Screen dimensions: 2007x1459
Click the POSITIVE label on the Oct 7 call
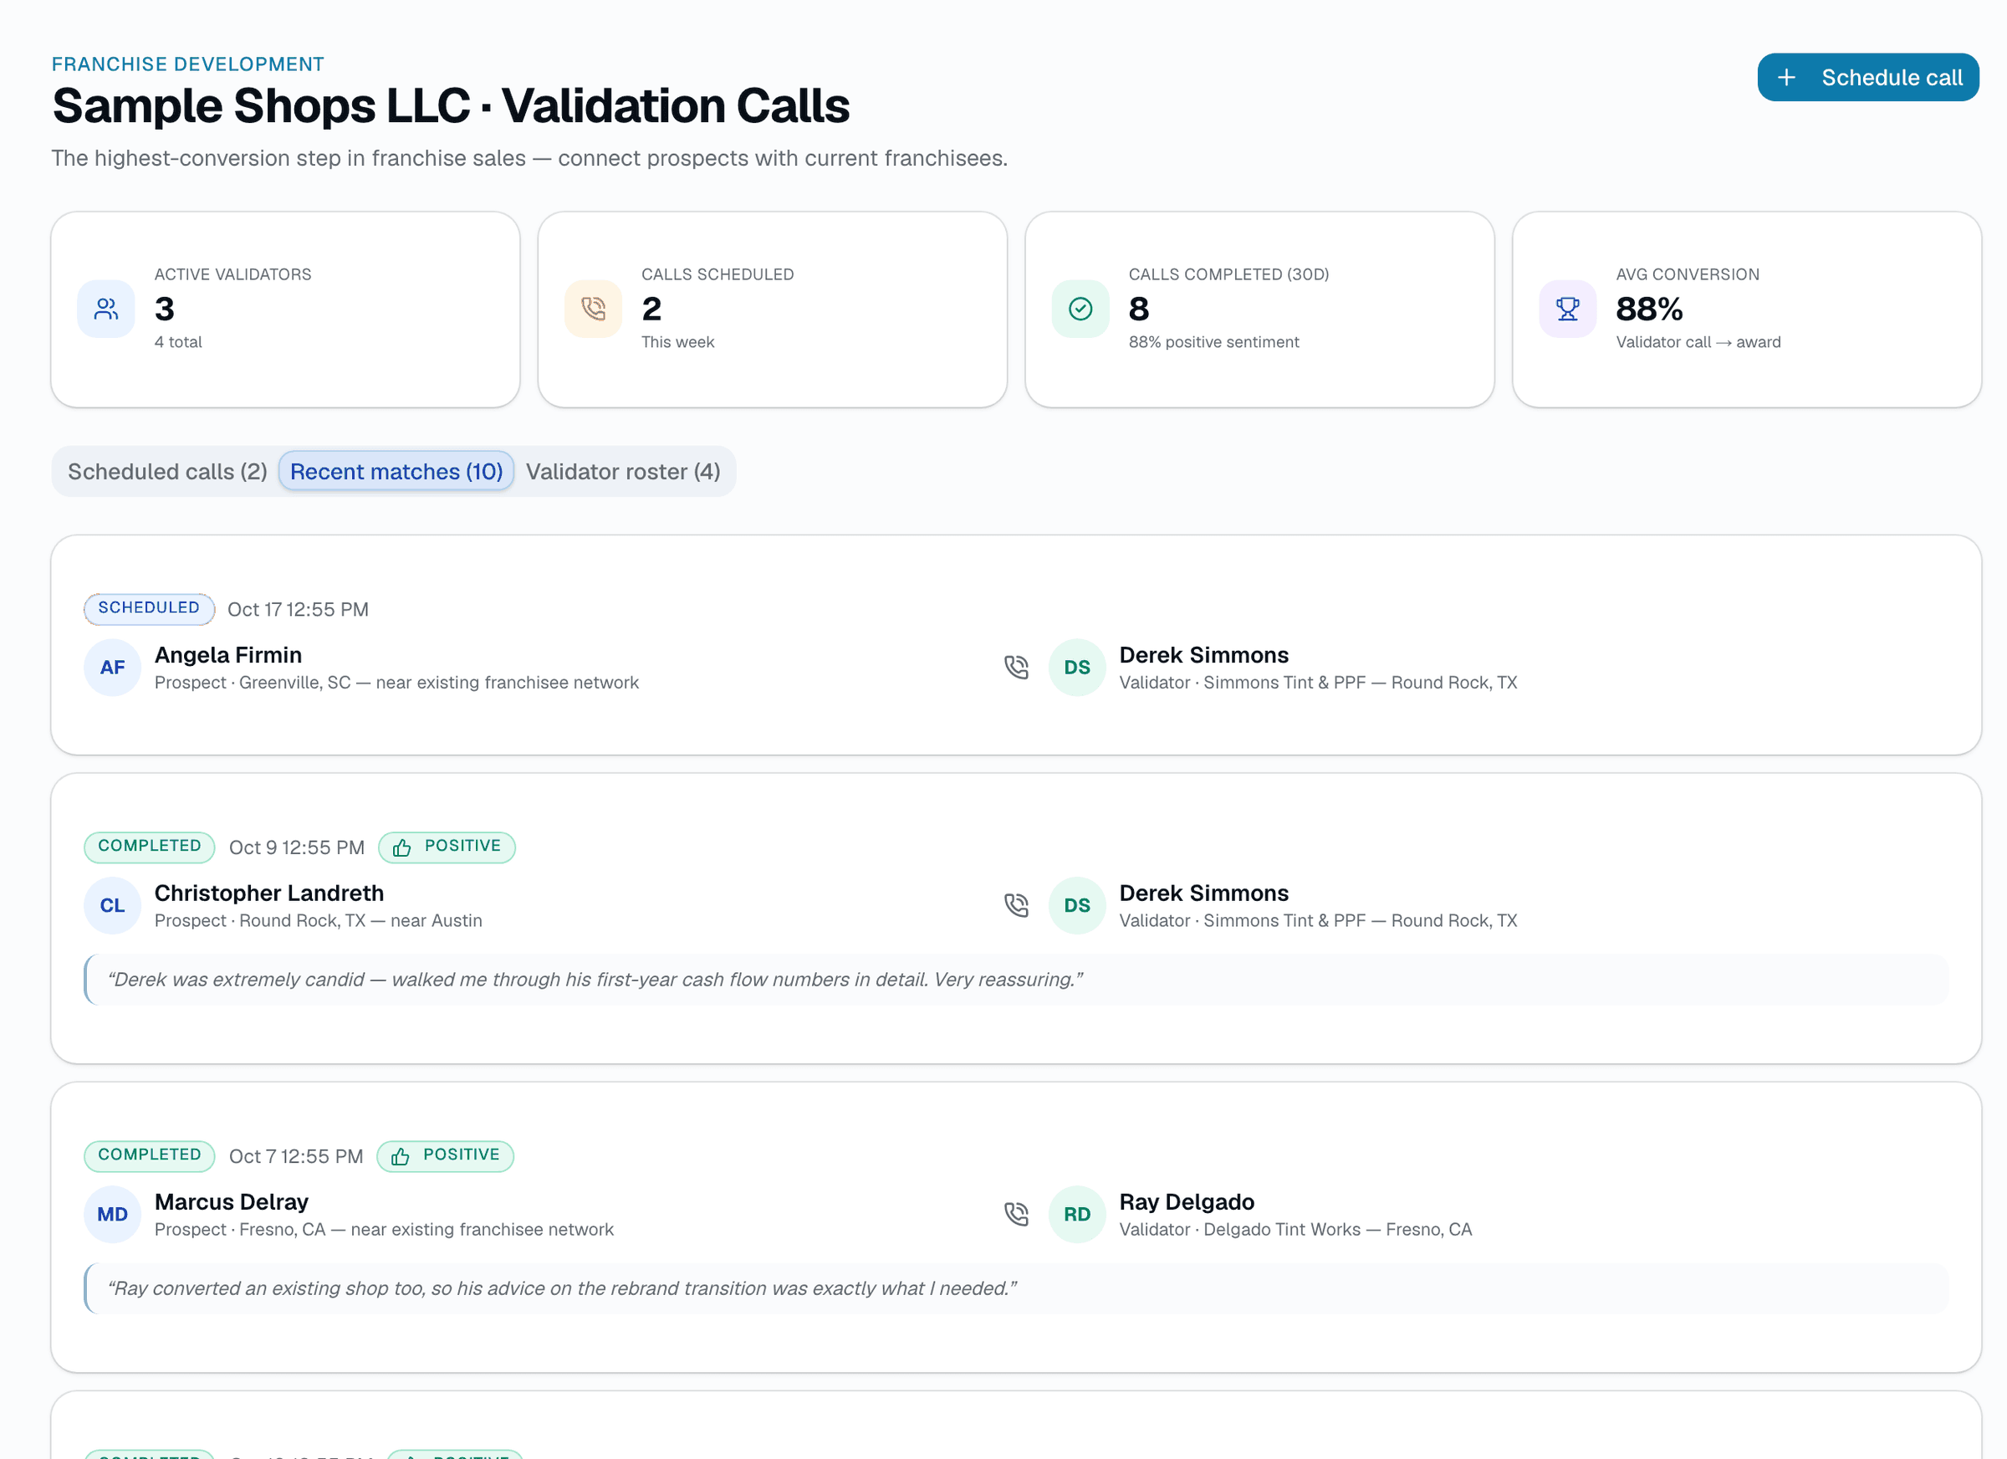(461, 1155)
